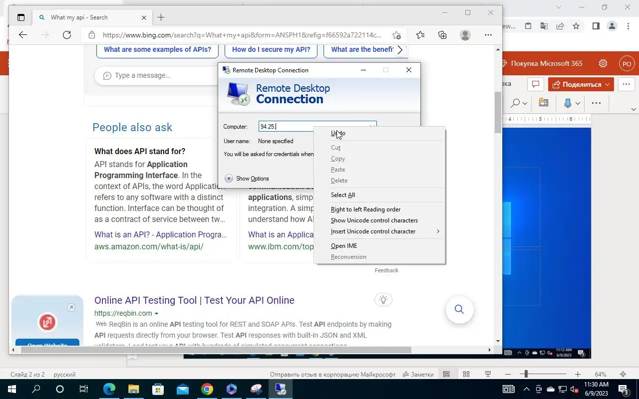Open Chrome side panel
Screen dimensions: 639x399
coord(596,26)
